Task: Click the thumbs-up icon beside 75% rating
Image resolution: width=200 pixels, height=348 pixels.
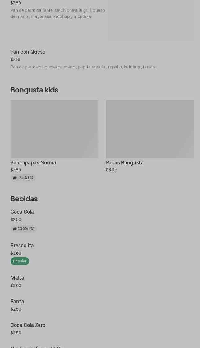Action: point(15,178)
